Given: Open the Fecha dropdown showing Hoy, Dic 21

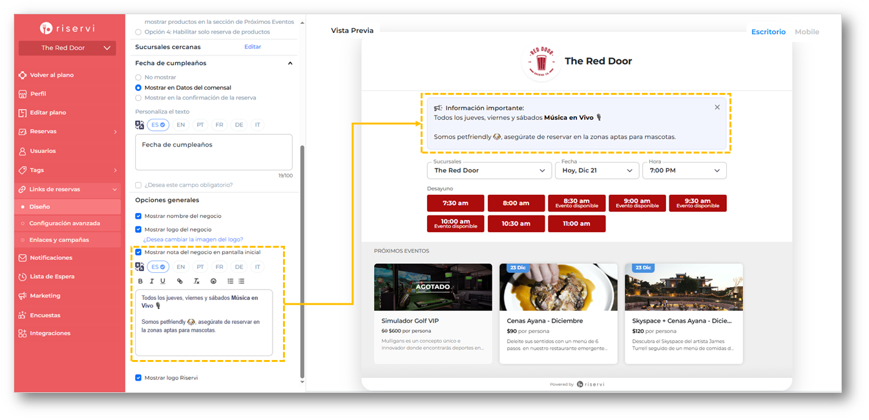Looking at the screenshot, I should [x=597, y=170].
